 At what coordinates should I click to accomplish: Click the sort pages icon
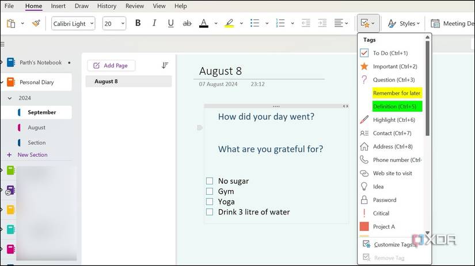[x=165, y=65]
